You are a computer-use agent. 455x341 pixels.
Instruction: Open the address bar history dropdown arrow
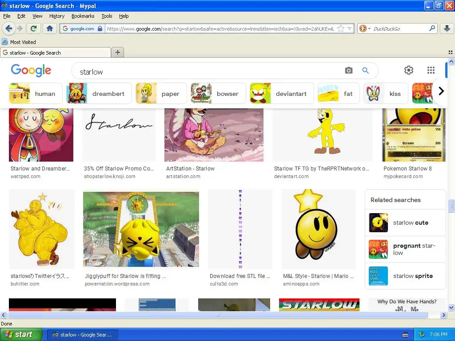point(349,28)
